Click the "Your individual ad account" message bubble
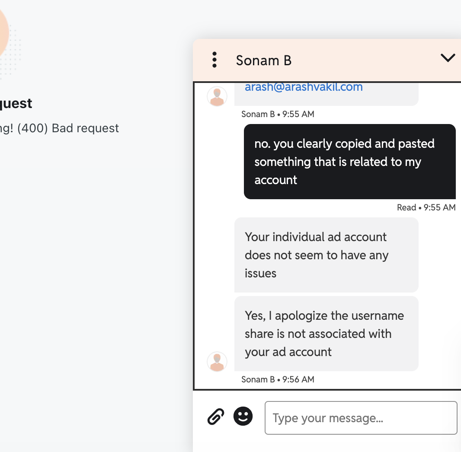This screenshot has height=452, width=461. pos(326,255)
